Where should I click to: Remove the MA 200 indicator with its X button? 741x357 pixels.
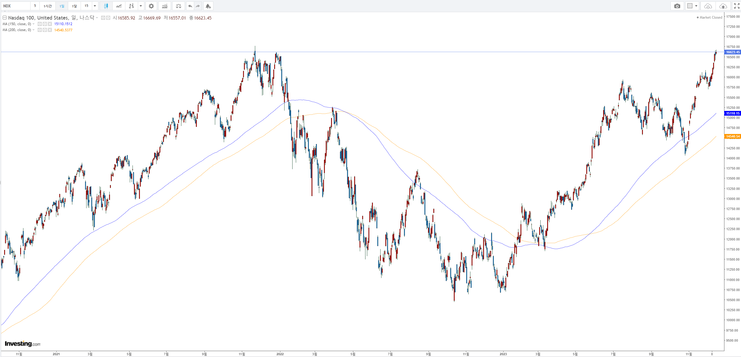[50, 30]
